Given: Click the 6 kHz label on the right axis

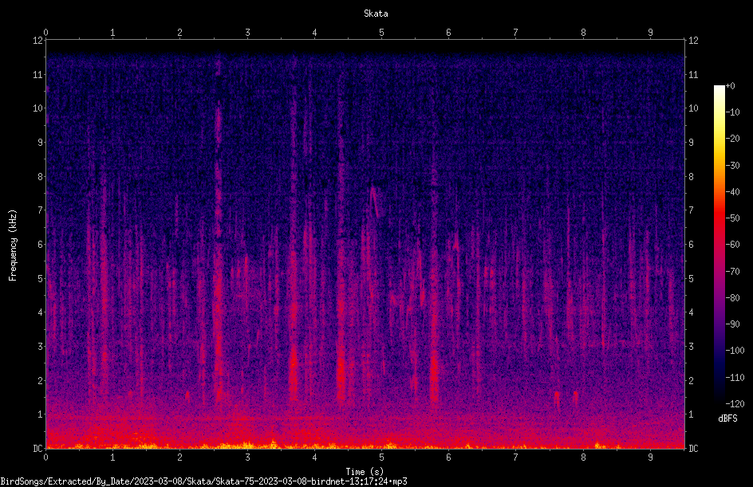Looking at the screenshot, I should pyautogui.click(x=692, y=244).
